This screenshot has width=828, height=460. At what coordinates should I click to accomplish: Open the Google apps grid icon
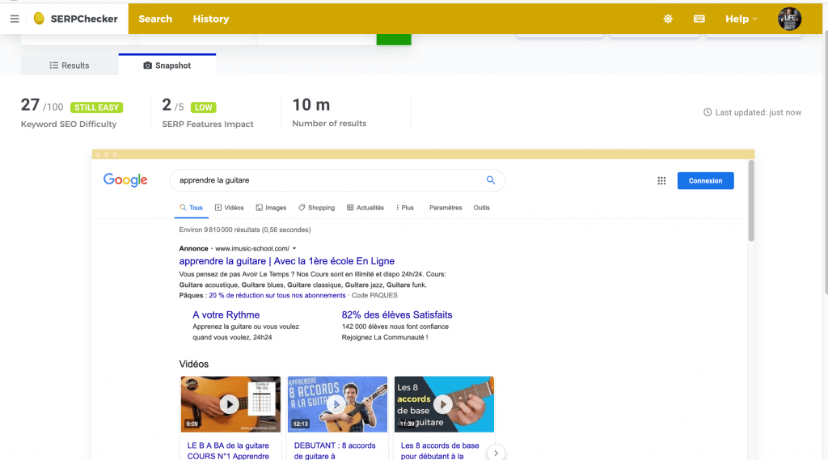pyautogui.click(x=661, y=180)
